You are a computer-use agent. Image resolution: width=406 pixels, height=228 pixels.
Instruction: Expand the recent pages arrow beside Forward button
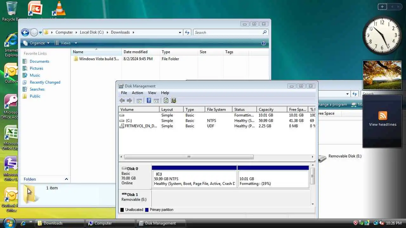tap(40, 33)
